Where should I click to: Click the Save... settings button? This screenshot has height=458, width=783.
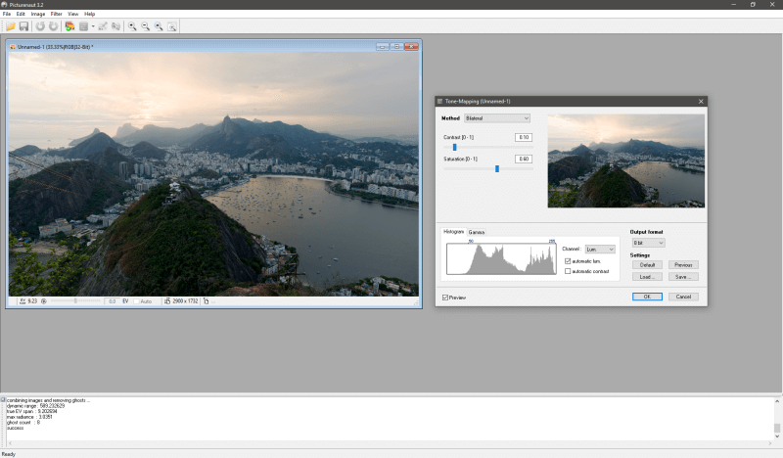point(683,277)
